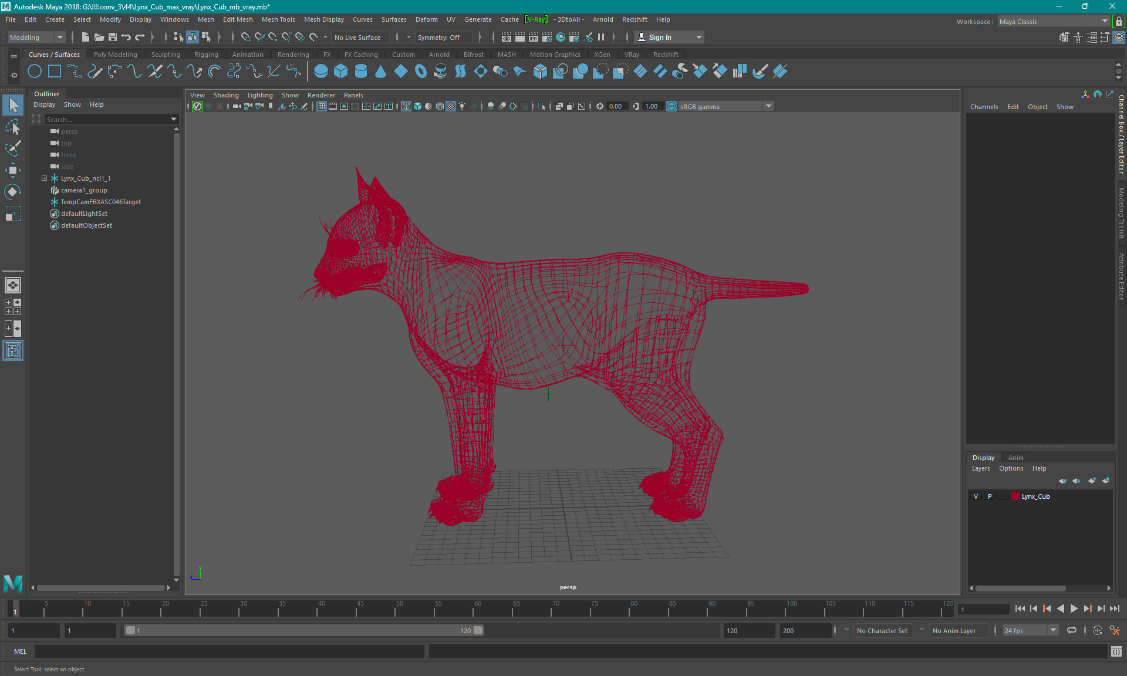Toggle isolate select in viewport toolbar

[x=542, y=106]
